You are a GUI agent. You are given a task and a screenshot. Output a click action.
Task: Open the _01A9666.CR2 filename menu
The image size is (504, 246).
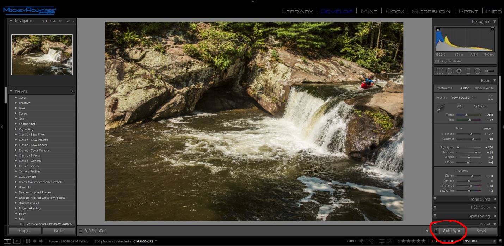(x=145, y=241)
